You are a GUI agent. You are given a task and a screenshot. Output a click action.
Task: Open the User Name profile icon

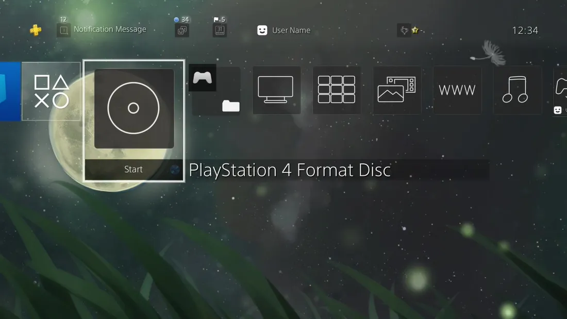click(x=262, y=30)
